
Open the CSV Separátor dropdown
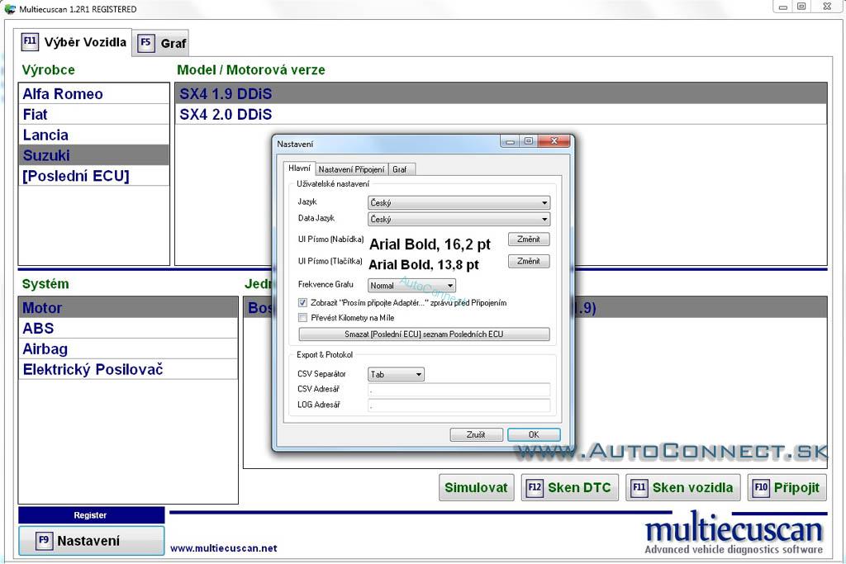396,374
